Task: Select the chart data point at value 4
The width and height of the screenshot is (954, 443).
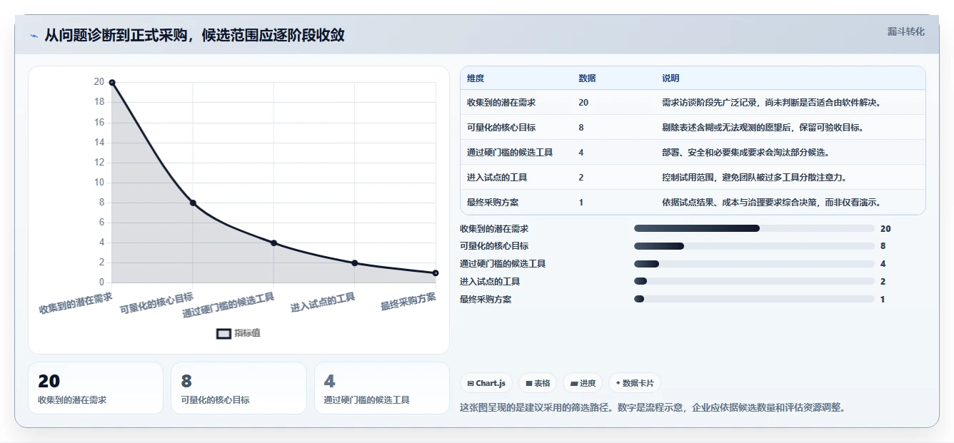Action: pos(273,243)
